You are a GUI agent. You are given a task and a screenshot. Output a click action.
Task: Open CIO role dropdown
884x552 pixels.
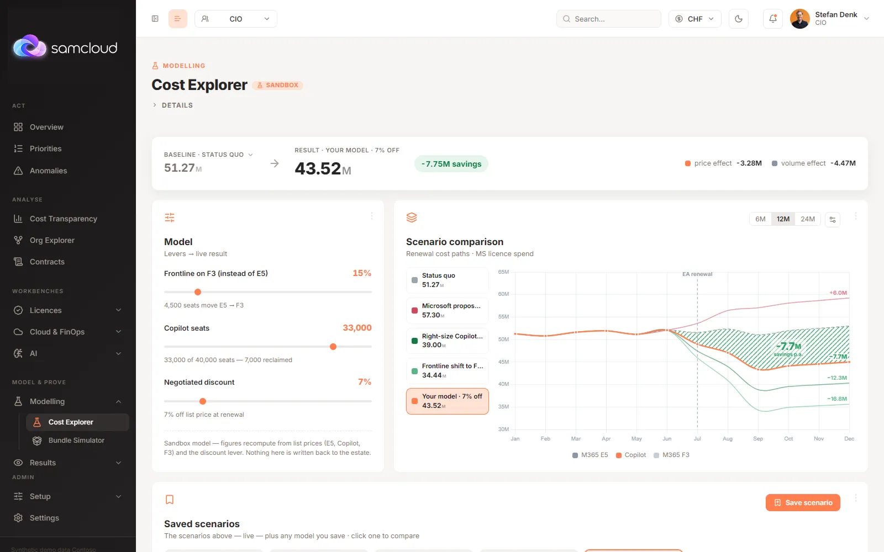pos(236,19)
